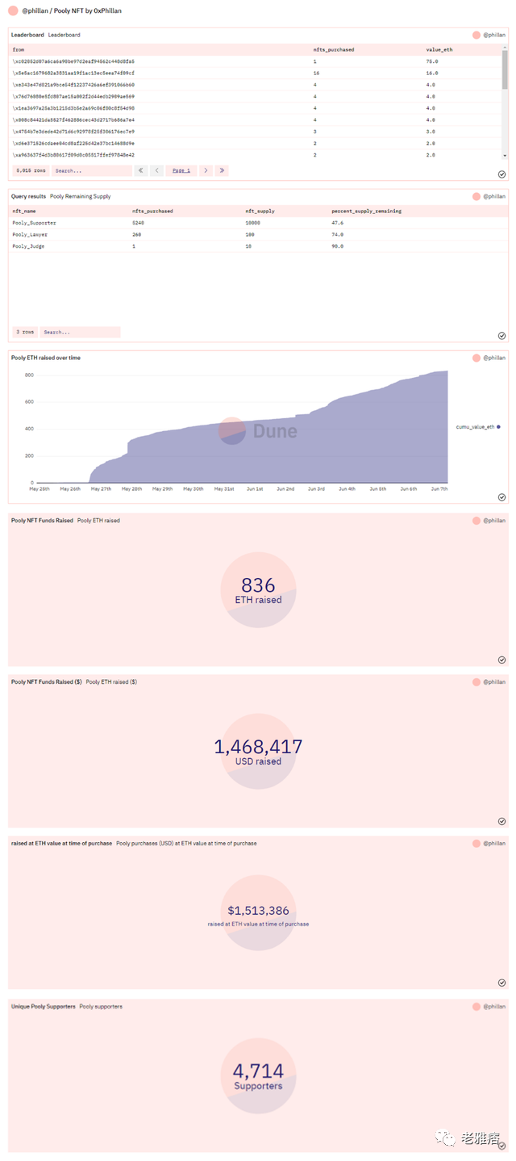Go to next Leaderboard page
The height and width of the screenshot is (1161, 516).
click(x=206, y=170)
